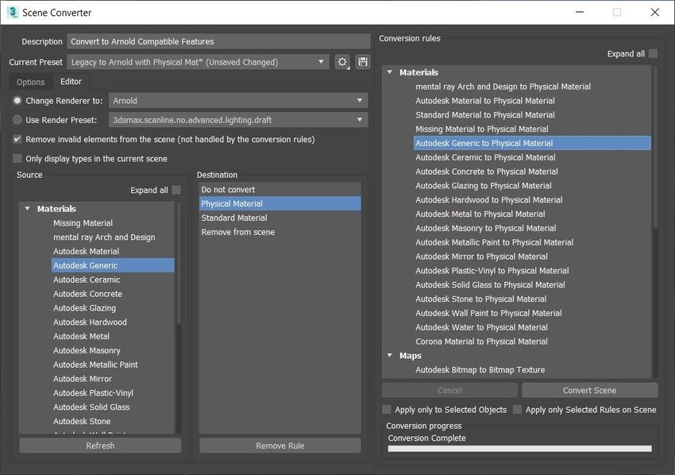
Task: Collapse Maps in Conversion rules
Action: coord(390,355)
